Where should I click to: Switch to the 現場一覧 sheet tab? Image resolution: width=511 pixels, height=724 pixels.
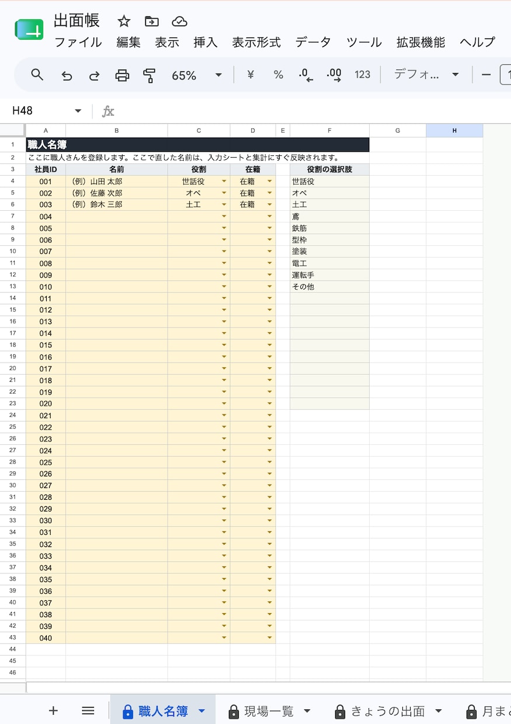(269, 711)
